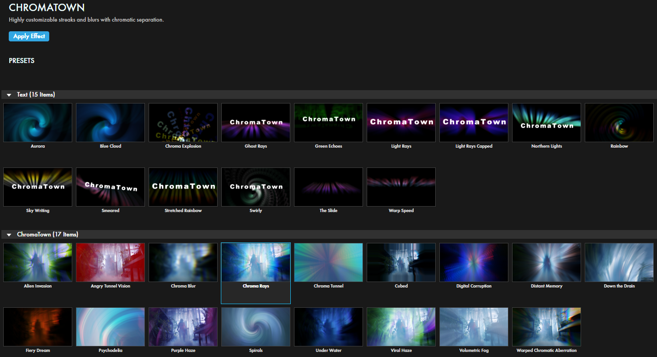Pick the Chroma Explosion text preset
Screen dimensions: 657x357
(183, 122)
